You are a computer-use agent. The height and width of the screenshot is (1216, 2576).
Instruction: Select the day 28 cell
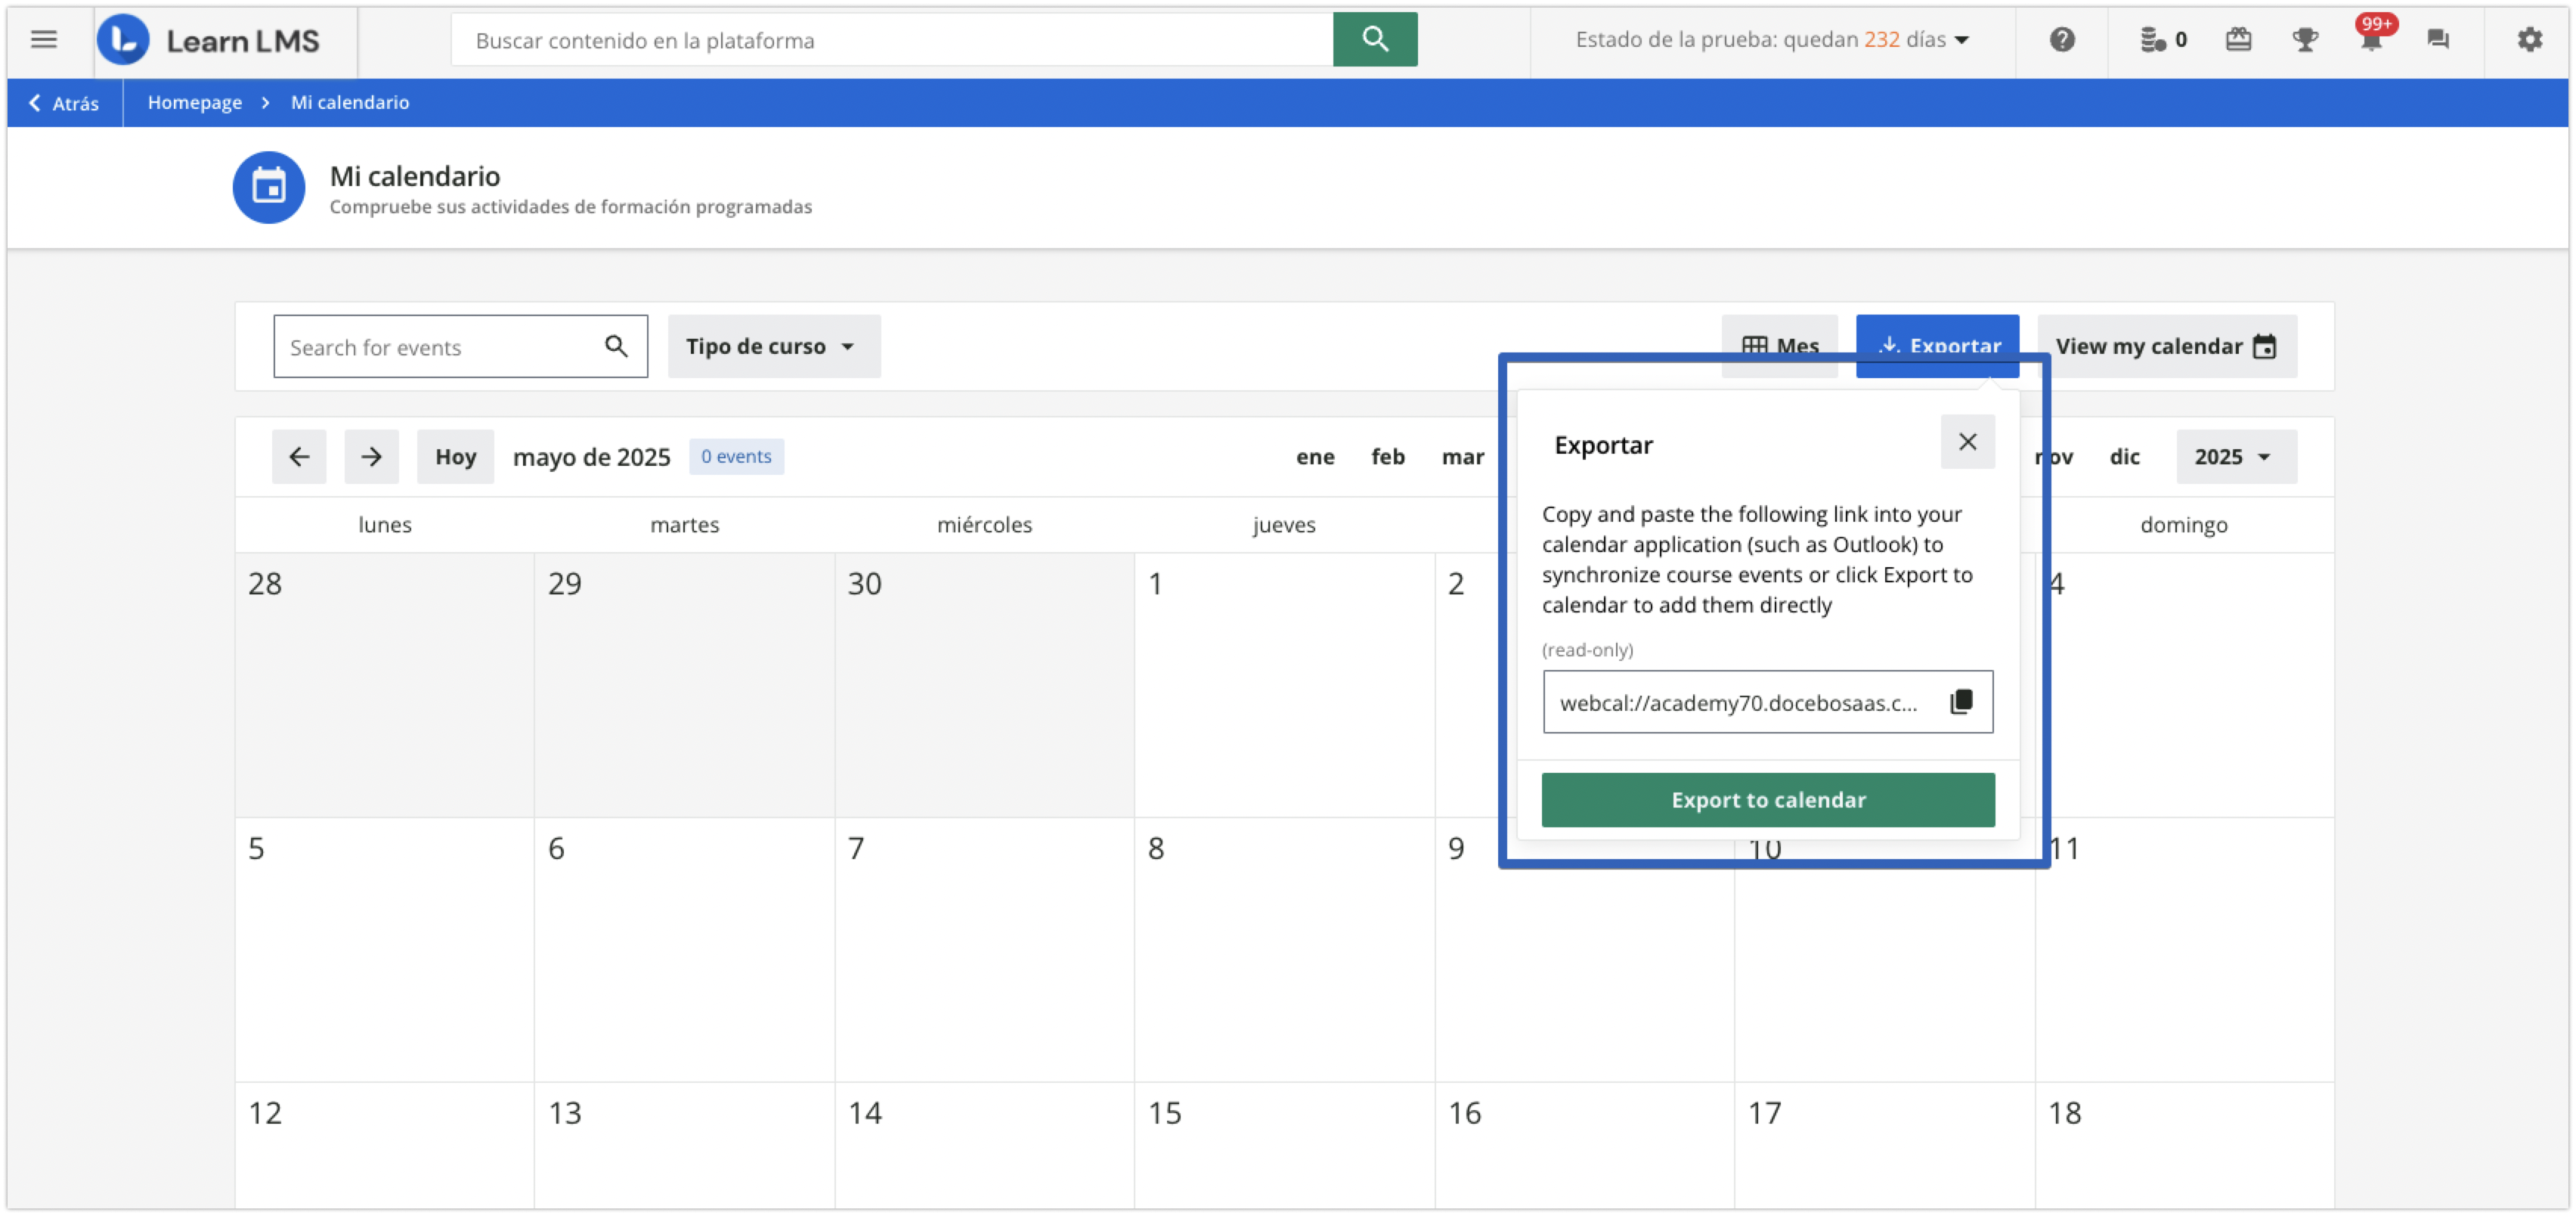pyautogui.click(x=385, y=684)
